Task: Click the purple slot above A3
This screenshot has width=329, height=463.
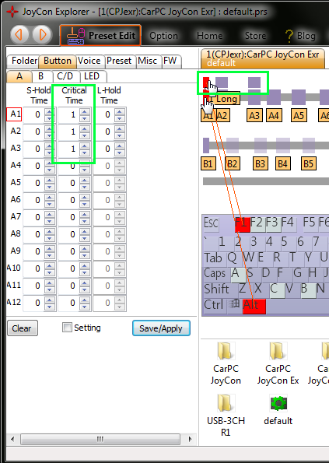Action: click(254, 97)
